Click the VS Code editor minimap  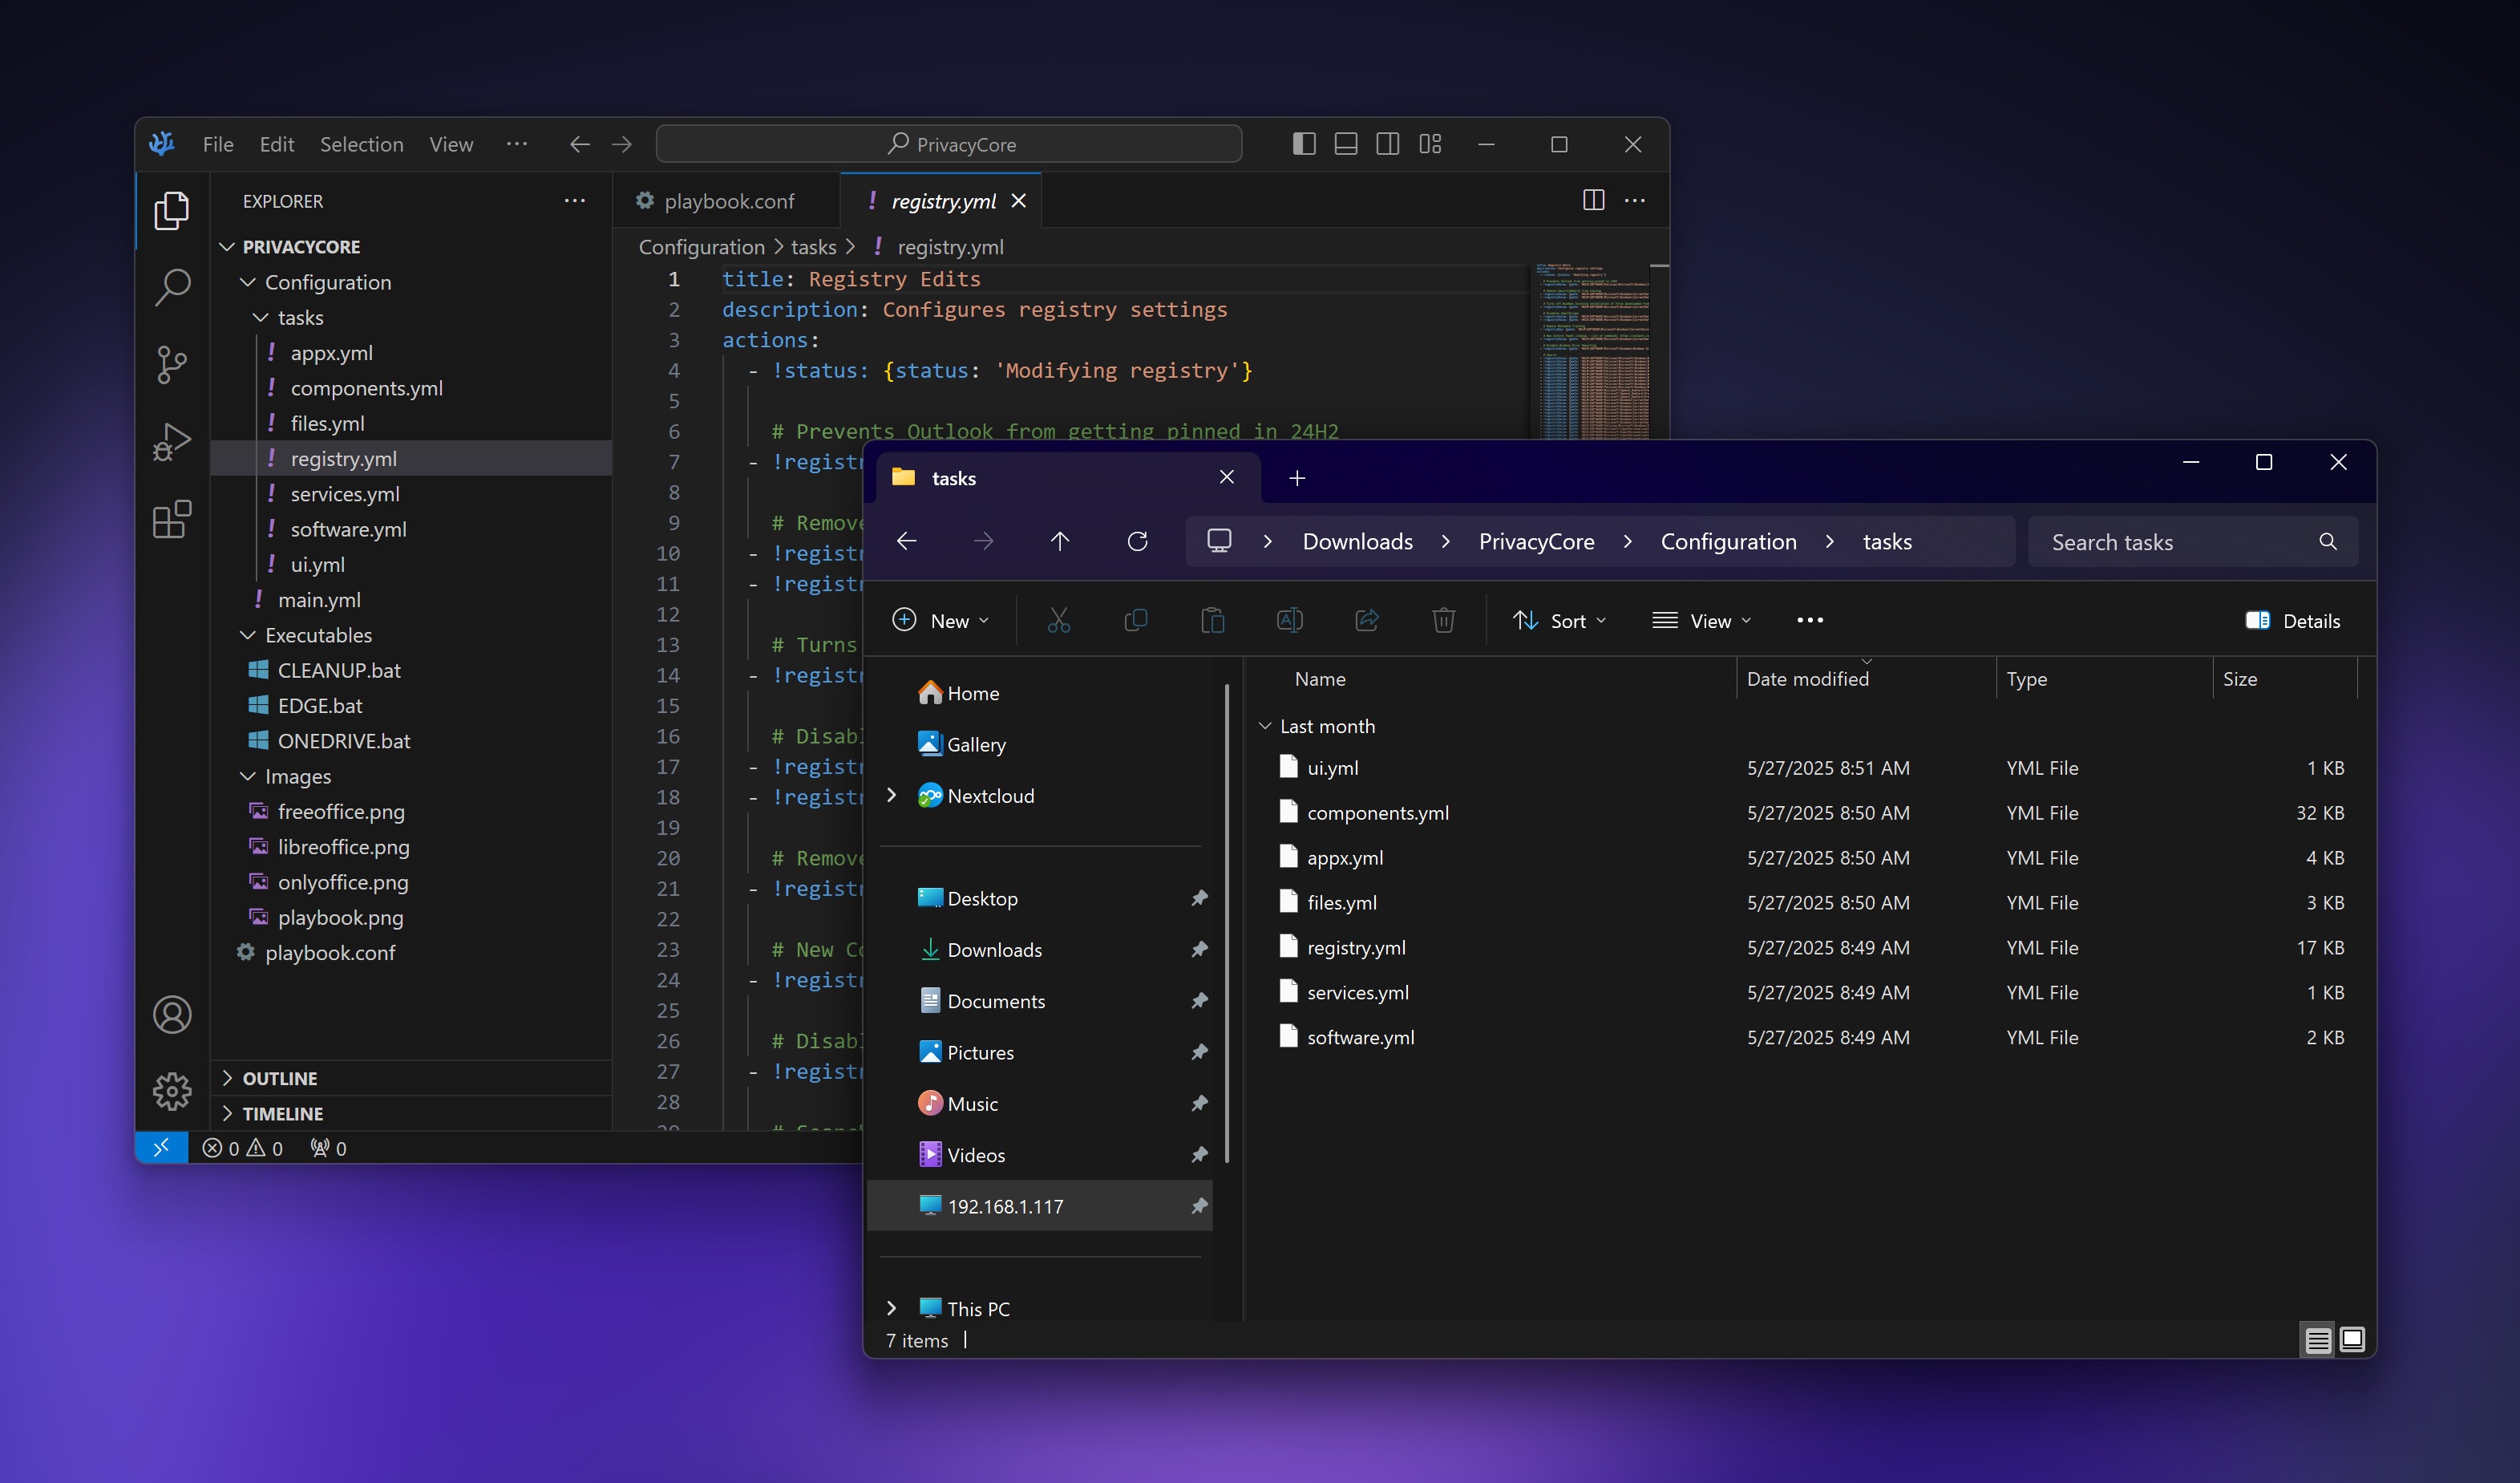[1594, 352]
